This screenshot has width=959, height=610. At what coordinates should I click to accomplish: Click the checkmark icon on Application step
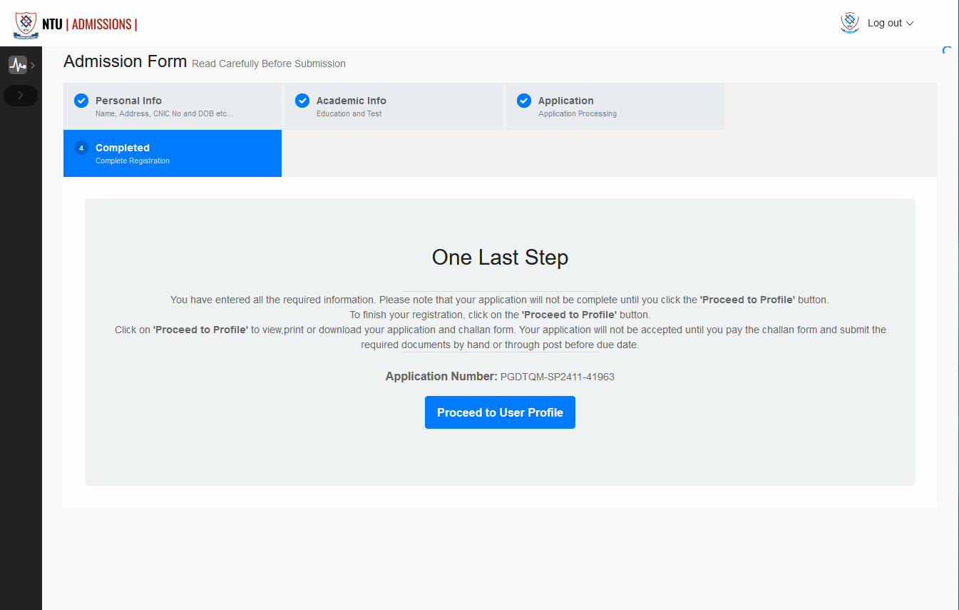(x=524, y=101)
